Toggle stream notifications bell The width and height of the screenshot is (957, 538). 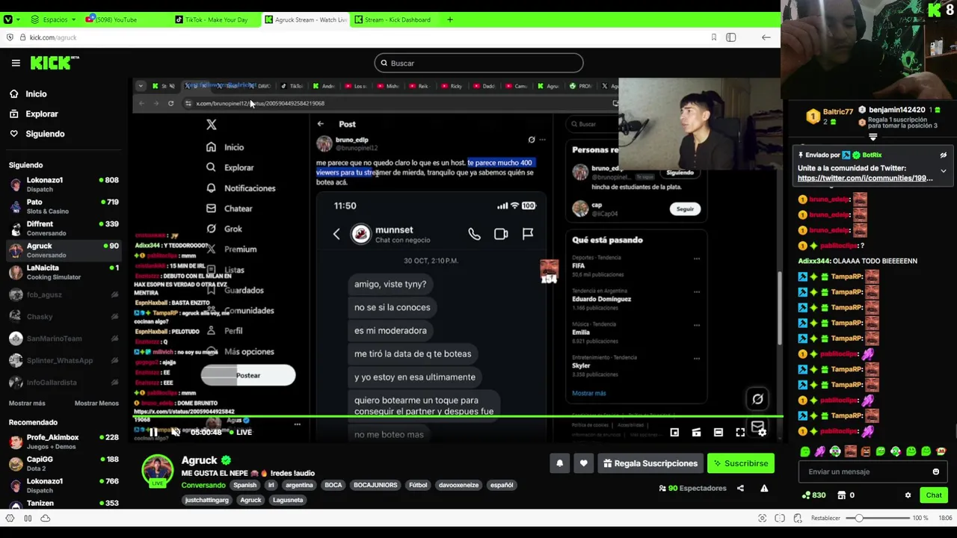click(x=559, y=463)
